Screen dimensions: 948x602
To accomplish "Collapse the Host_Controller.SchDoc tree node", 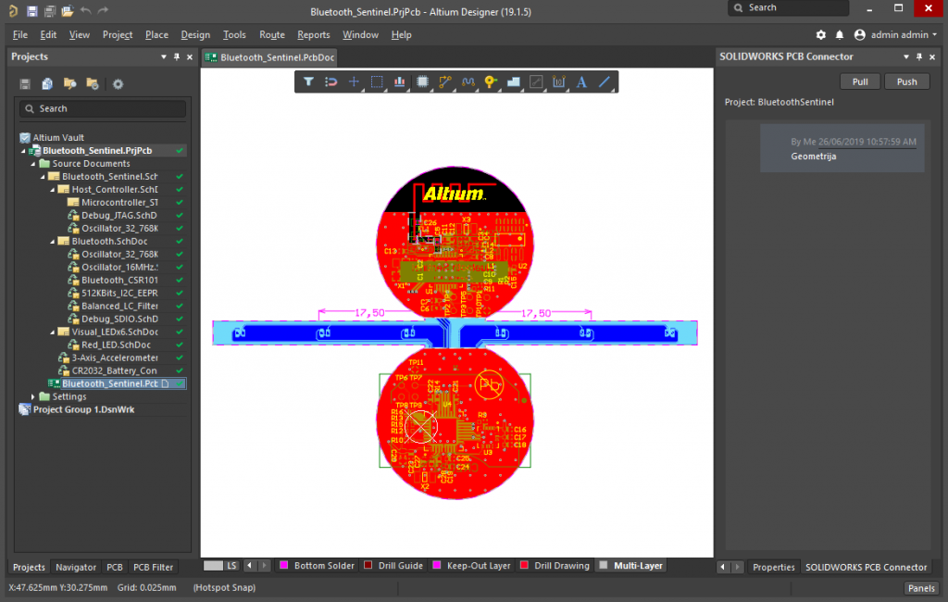I will point(53,190).
